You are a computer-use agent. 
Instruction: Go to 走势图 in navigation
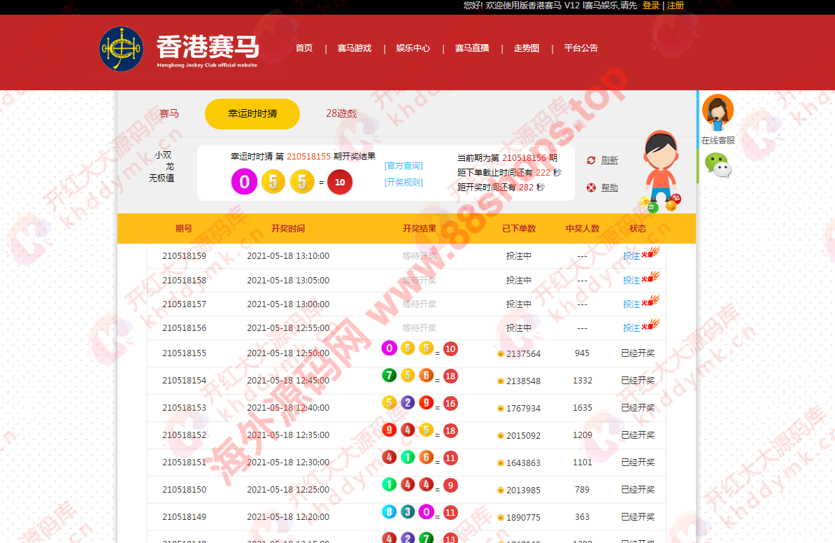[x=527, y=48]
